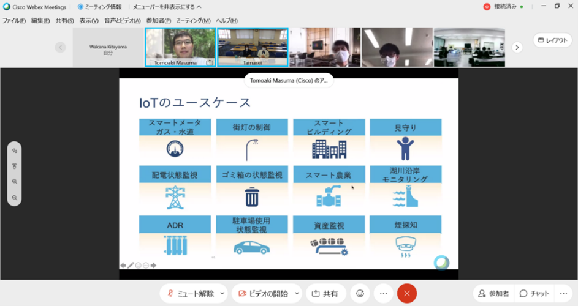Image resolution: width=578 pixels, height=306 pixels.
Task: Click the red leave meeting button
Action: pos(406,294)
